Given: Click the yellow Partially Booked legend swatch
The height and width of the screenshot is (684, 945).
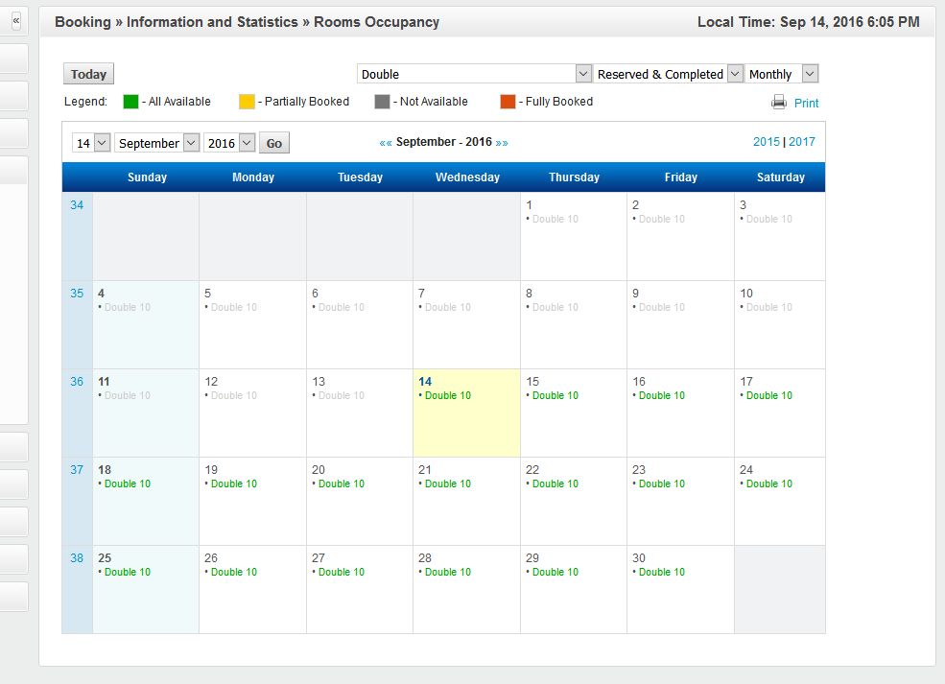Looking at the screenshot, I should (x=247, y=102).
